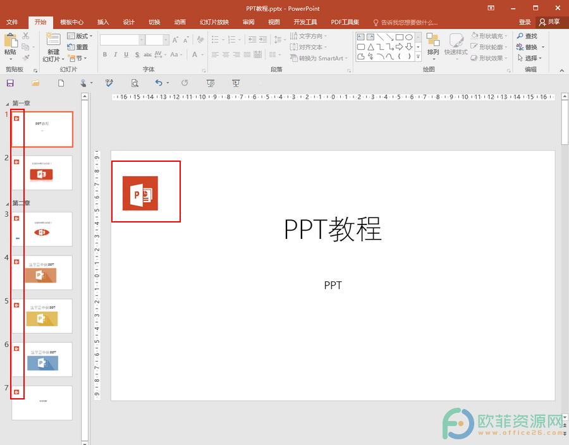This screenshot has height=445, width=569.
Task: Open the File (文件) tab
Action: [x=12, y=22]
